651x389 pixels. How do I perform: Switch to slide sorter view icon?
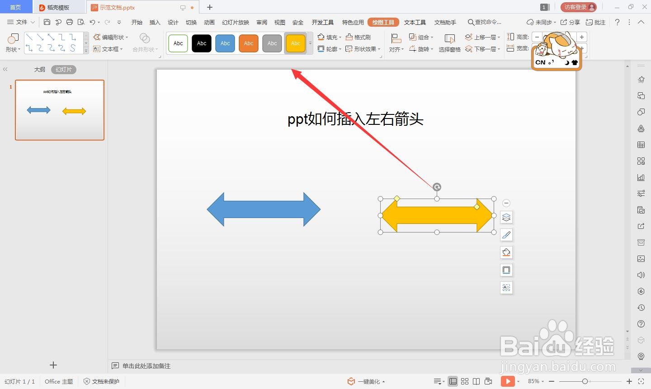465,381
